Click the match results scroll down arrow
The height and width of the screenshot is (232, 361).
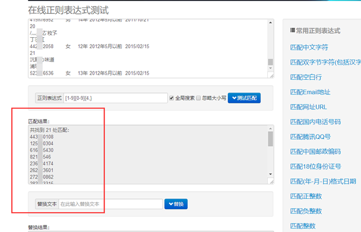(x=271, y=174)
